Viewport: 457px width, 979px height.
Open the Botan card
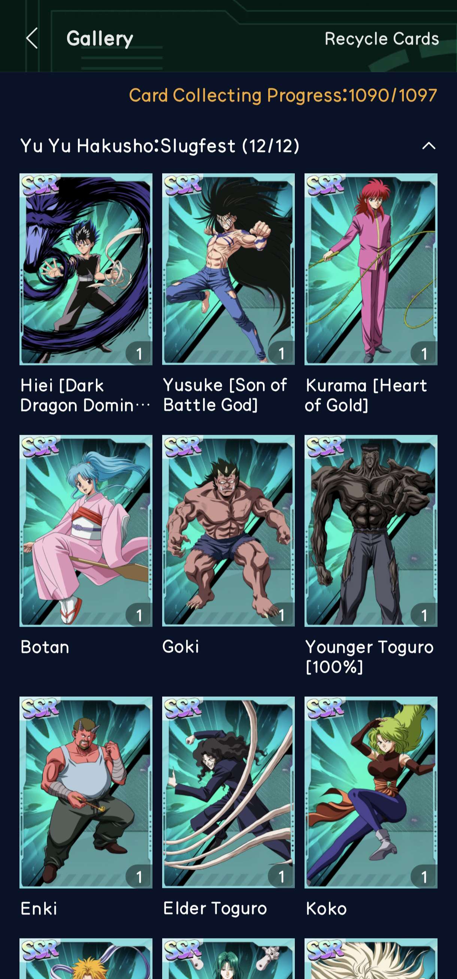[x=86, y=531]
